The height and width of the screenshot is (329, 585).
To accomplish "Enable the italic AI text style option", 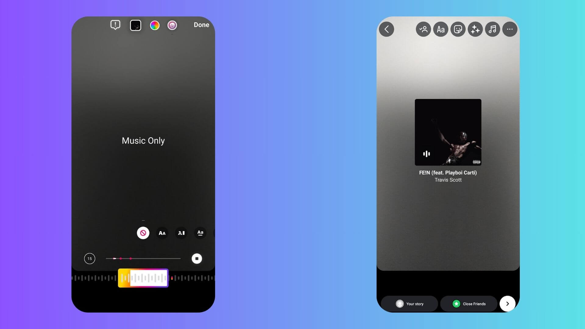I will tap(181, 233).
